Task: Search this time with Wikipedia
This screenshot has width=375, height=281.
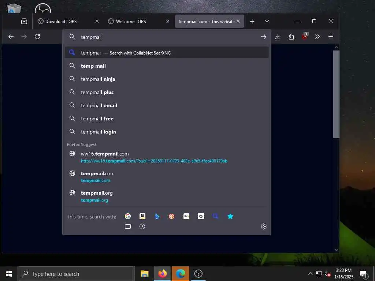Action: [201, 217]
